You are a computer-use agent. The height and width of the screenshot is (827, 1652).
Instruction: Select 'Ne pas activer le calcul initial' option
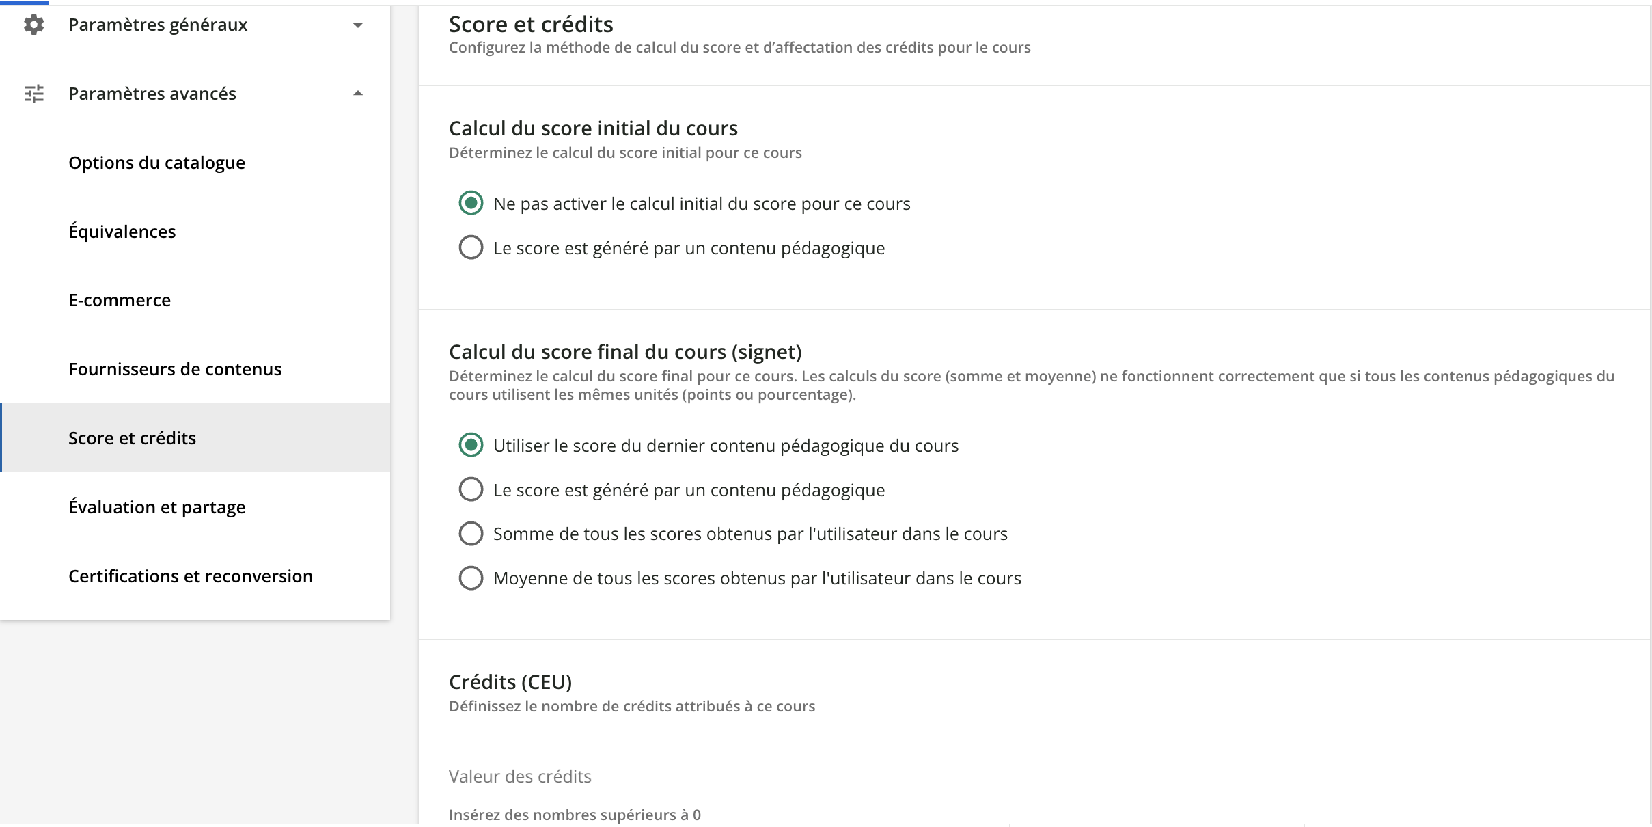471,203
